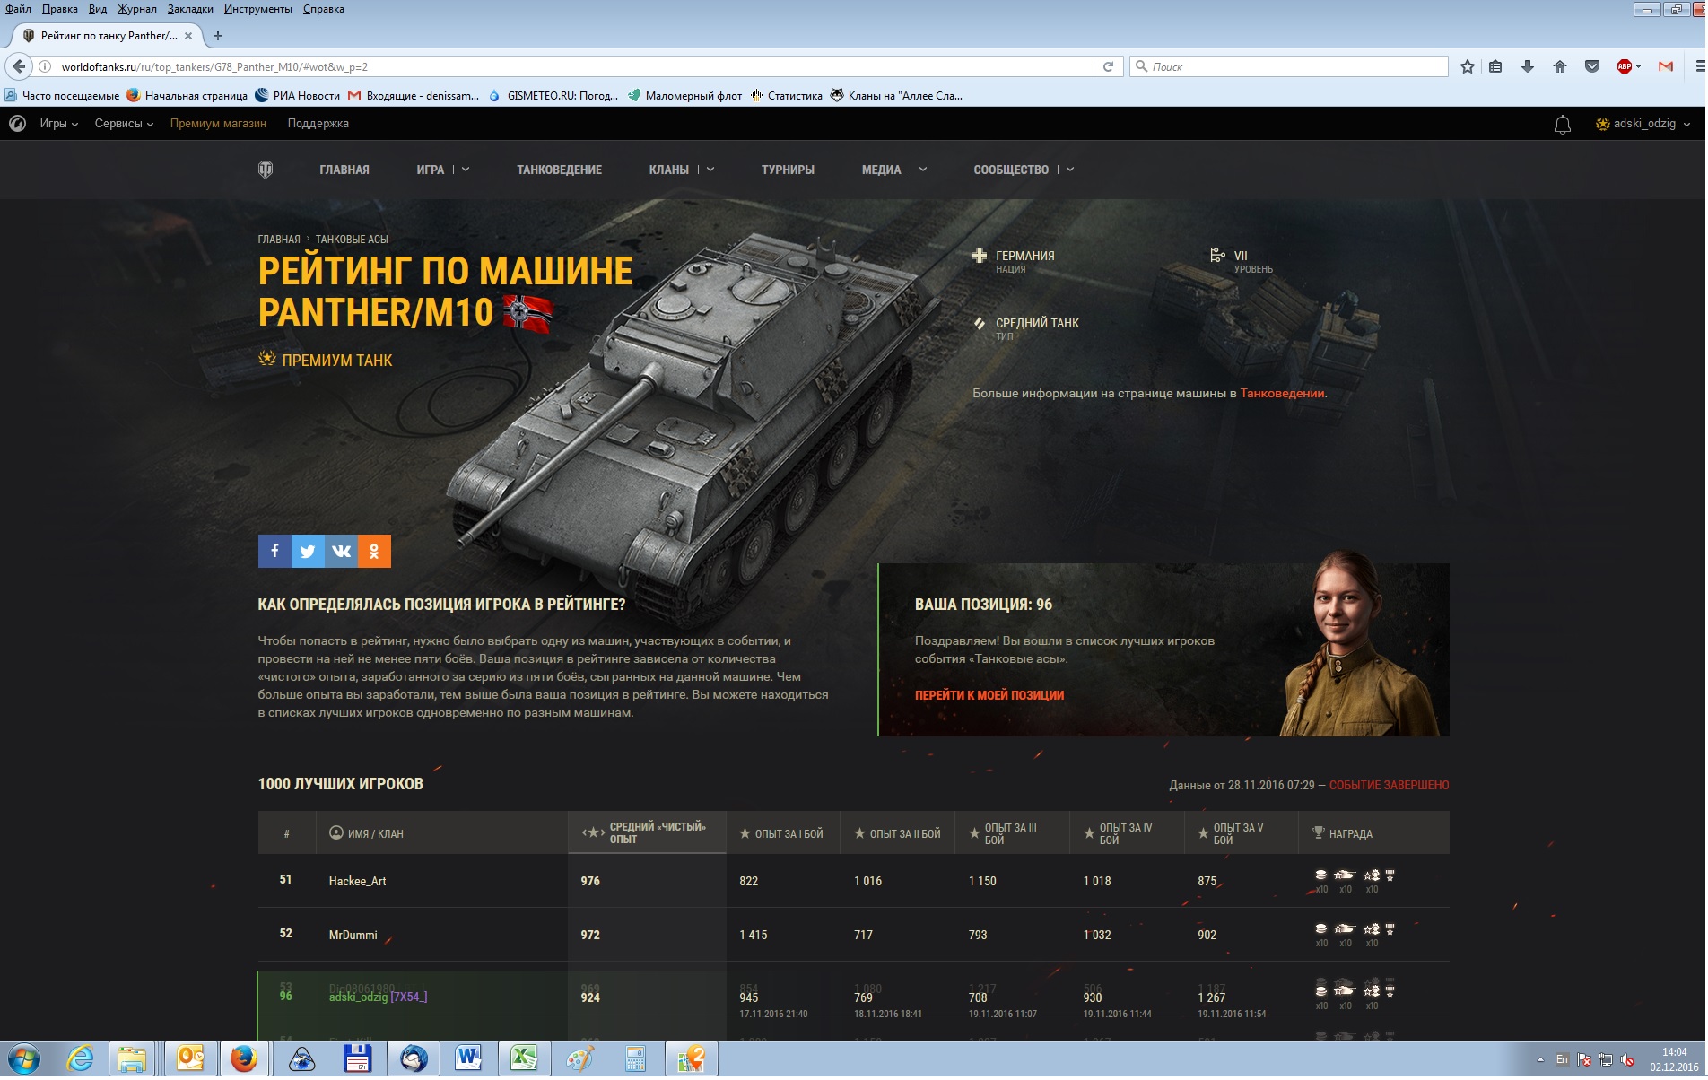Click the ПЕРЕЙТИ К МОЕЙ ПОЗИЦИИ link
Screen dimensions: 1708x1080
click(989, 695)
